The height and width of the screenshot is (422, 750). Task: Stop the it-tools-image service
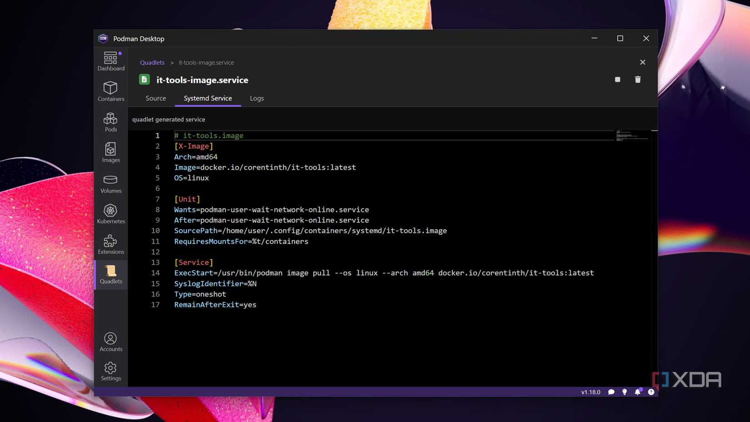pos(617,80)
